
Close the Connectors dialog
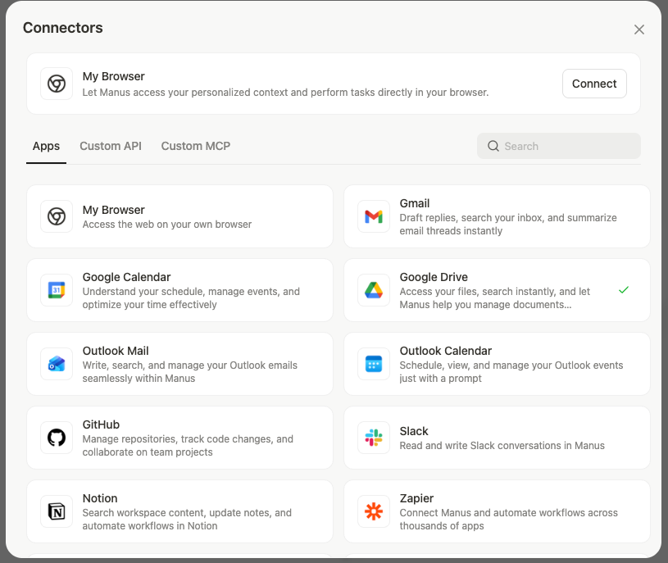tap(639, 30)
